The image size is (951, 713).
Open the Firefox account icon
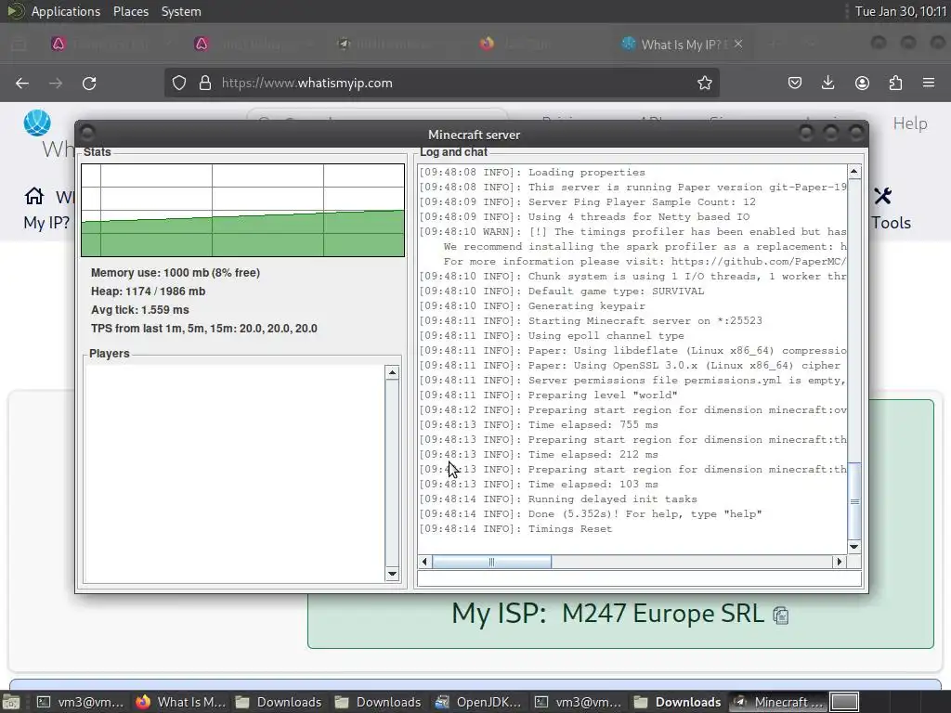862,83
